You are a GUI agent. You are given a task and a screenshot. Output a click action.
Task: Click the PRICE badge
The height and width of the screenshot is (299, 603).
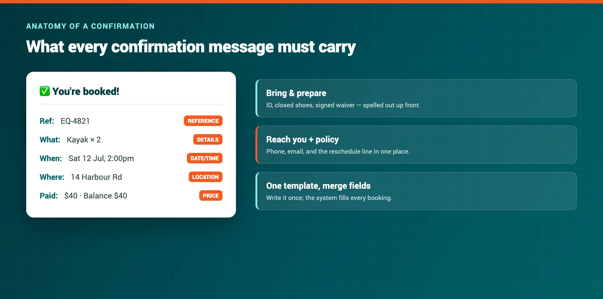click(211, 195)
